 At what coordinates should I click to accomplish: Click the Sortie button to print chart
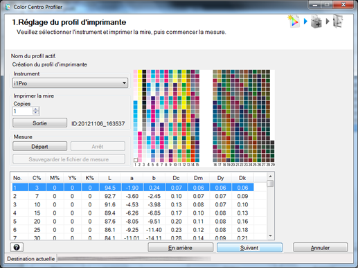tap(39, 123)
